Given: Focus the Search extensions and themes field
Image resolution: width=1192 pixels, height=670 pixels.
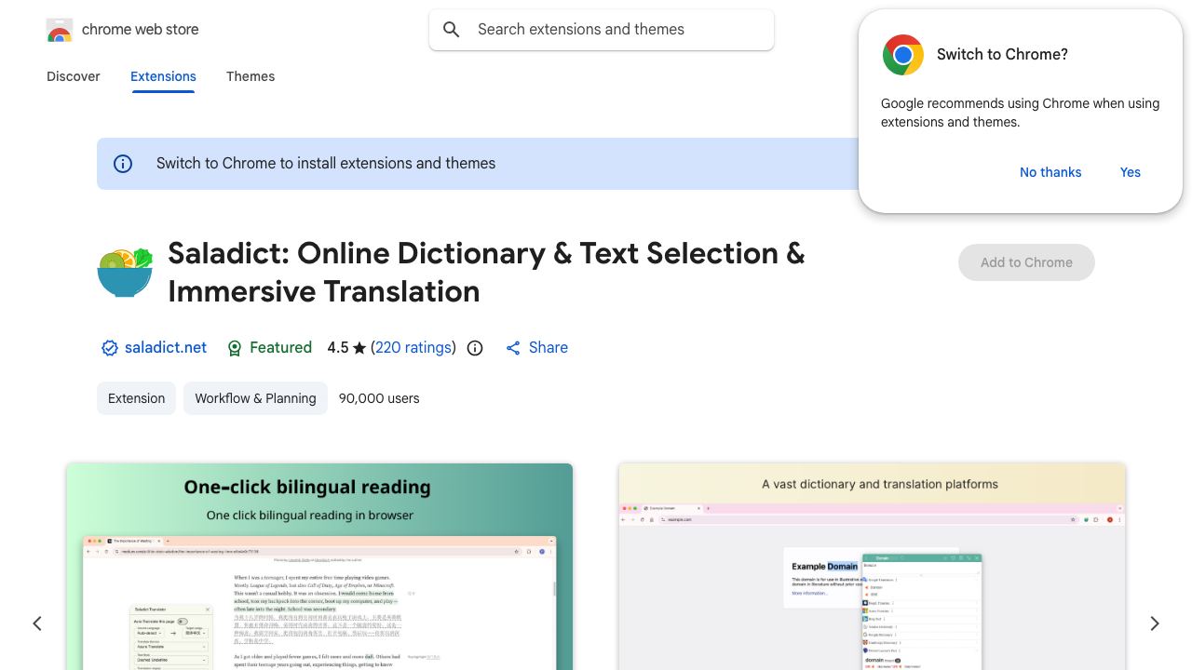Looking at the screenshot, I should click(x=602, y=30).
